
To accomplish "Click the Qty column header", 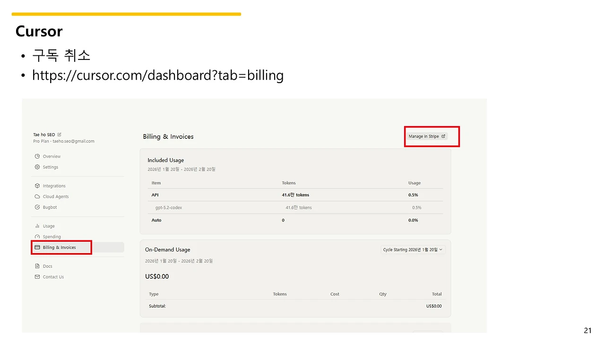I will (383, 294).
